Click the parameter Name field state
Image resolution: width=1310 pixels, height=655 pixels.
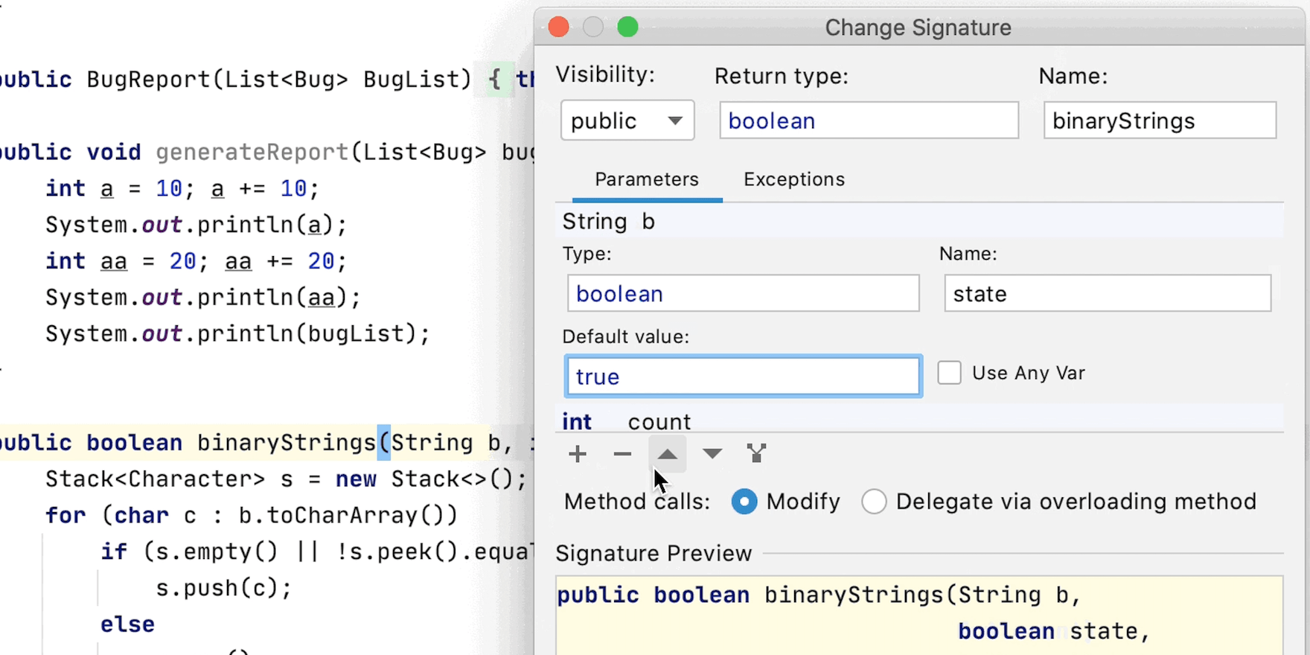coord(1107,294)
